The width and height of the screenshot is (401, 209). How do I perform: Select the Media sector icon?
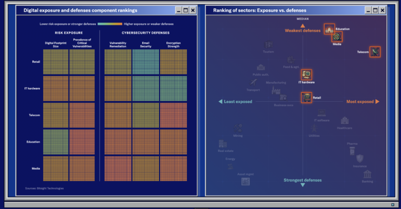pyautogui.click(x=337, y=37)
